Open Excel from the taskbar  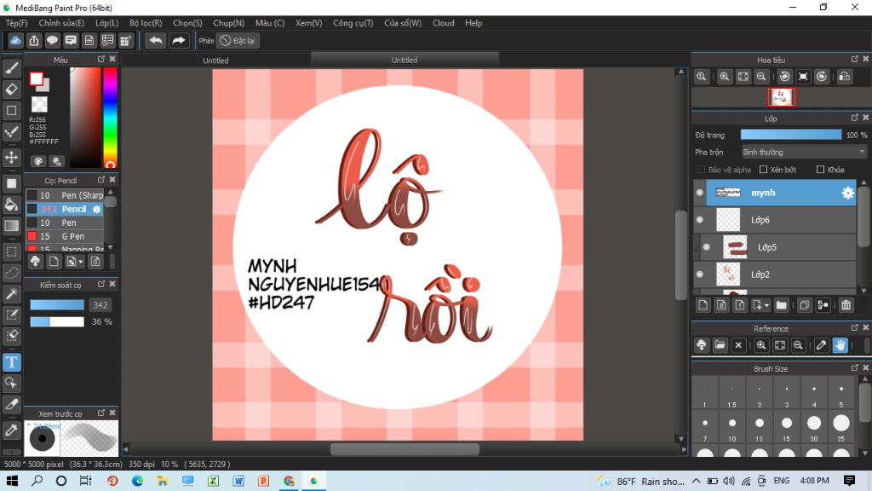(x=213, y=481)
